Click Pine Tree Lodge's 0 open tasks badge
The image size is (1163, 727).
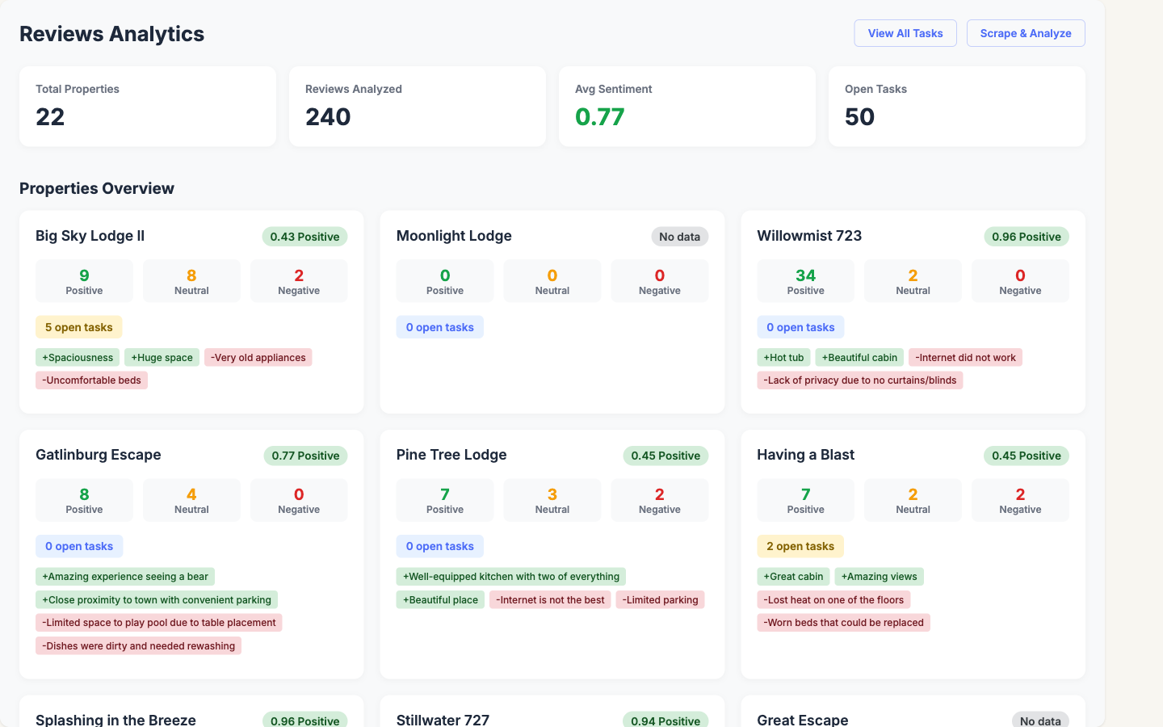tap(440, 546)
